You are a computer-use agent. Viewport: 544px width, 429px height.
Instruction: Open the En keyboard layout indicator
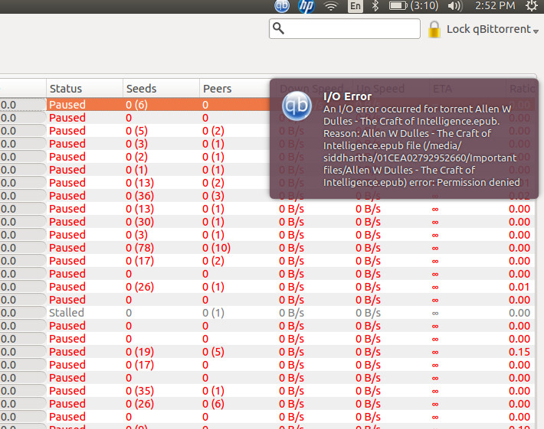click(x=356, y=6)
